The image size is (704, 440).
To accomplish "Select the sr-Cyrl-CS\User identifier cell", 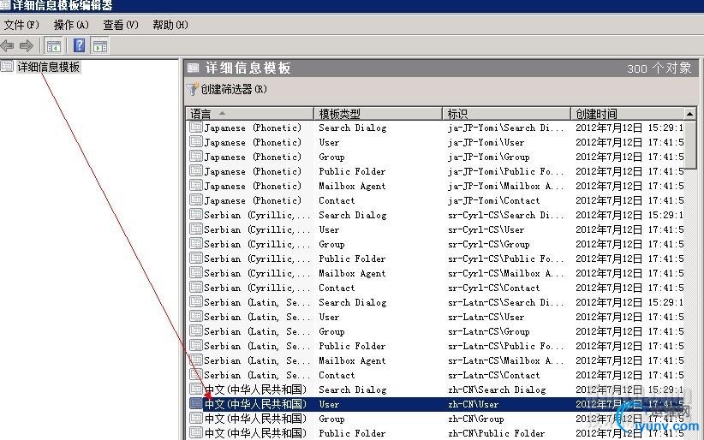I will click(486, 229).
